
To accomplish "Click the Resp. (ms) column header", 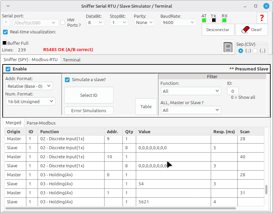I will click(x=224, y=132).
